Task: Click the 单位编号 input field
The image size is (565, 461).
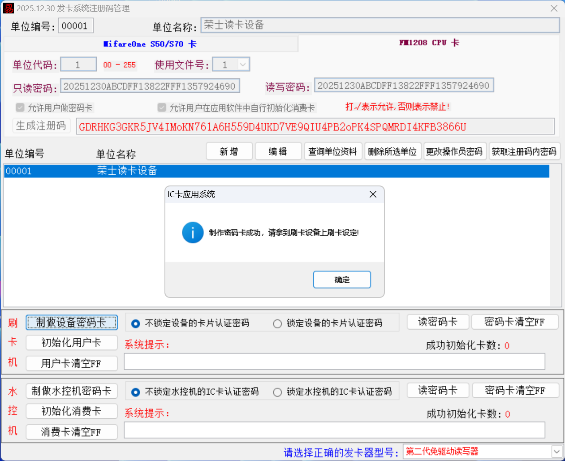Action: click(75, 26)
